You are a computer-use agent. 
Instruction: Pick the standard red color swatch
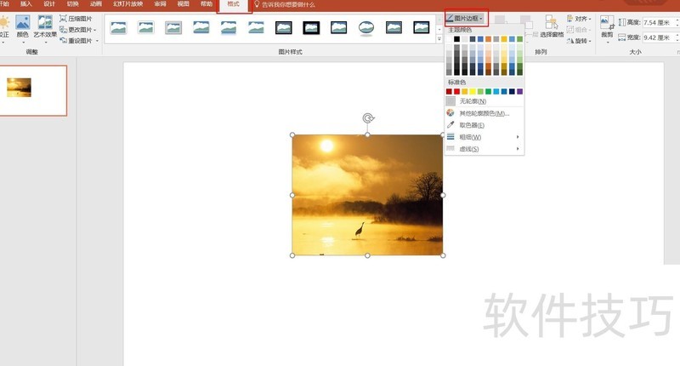click(x=456, y=92)
